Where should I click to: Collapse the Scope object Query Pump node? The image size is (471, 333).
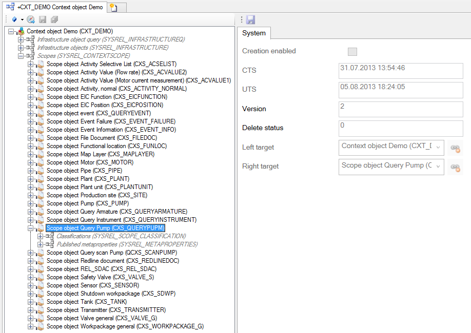pyautogui.click(x=31, y=228)
